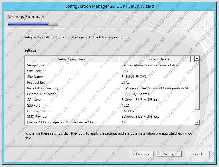
Task: Click the mobile languages value No
Action: pyautogui.click(x=124, y=122)
